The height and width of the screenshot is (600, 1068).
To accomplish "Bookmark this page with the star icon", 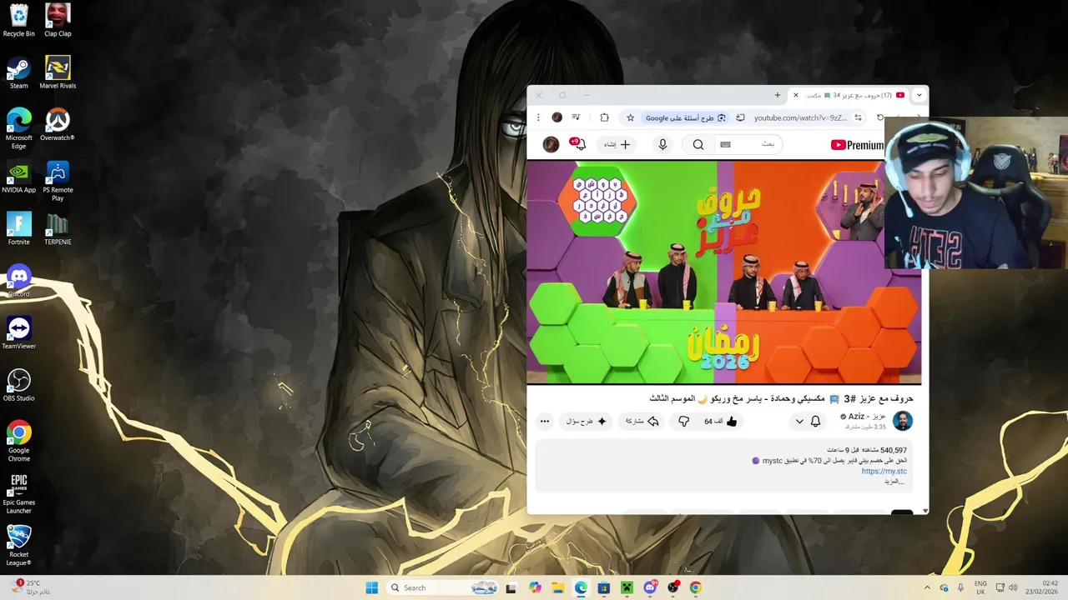I will pos(631,117).
